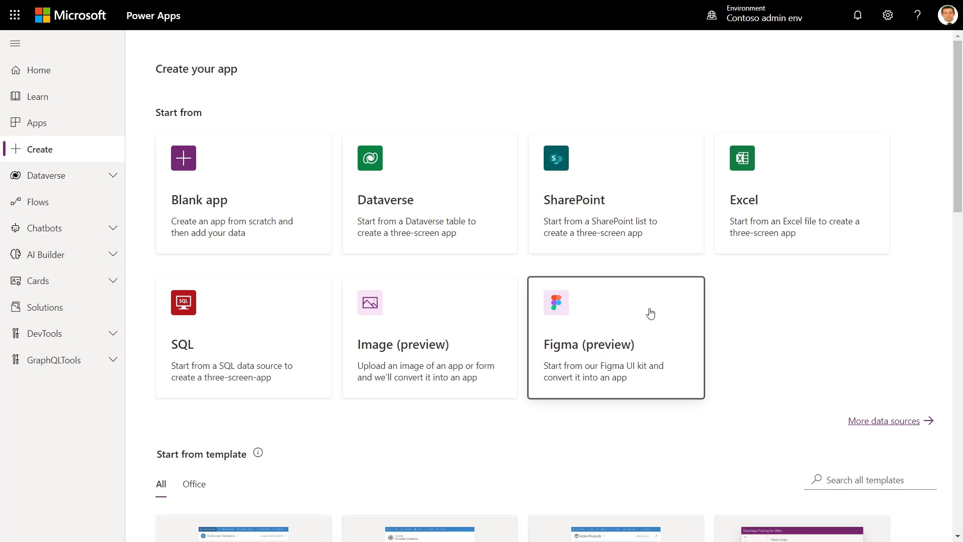Image resolution: width=963 pixels, height=542 pixels.
Task: Focus the Search all templates field
Action: (870, 480)
